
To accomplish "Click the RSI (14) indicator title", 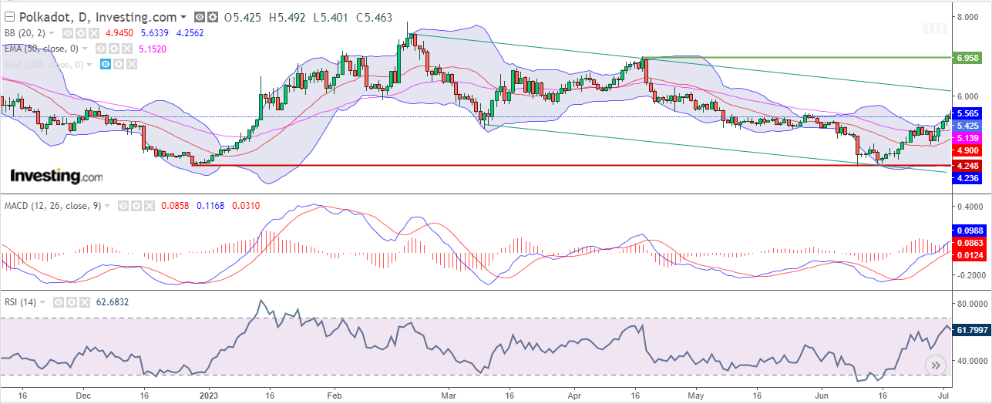I will click(x=20, y=302).
